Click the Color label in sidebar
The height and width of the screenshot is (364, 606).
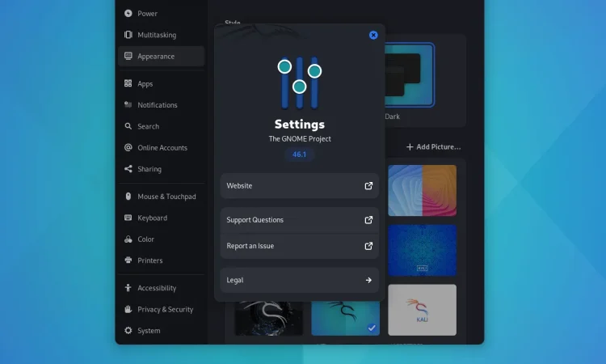click(x=145, y=239)
